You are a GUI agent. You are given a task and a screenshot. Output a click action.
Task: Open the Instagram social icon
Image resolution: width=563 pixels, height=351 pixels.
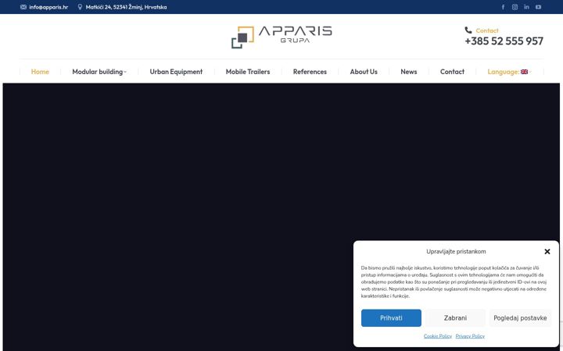click(515, 7)
